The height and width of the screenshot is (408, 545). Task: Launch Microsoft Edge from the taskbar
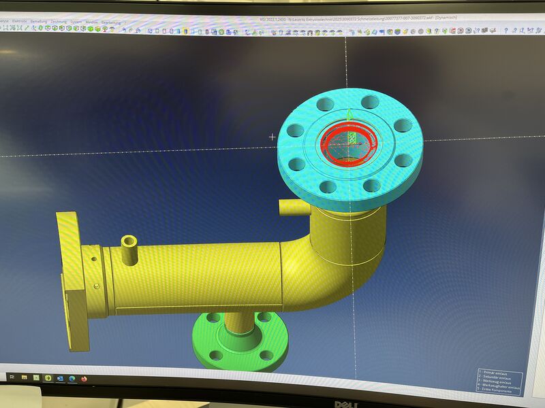click(72, 379)
